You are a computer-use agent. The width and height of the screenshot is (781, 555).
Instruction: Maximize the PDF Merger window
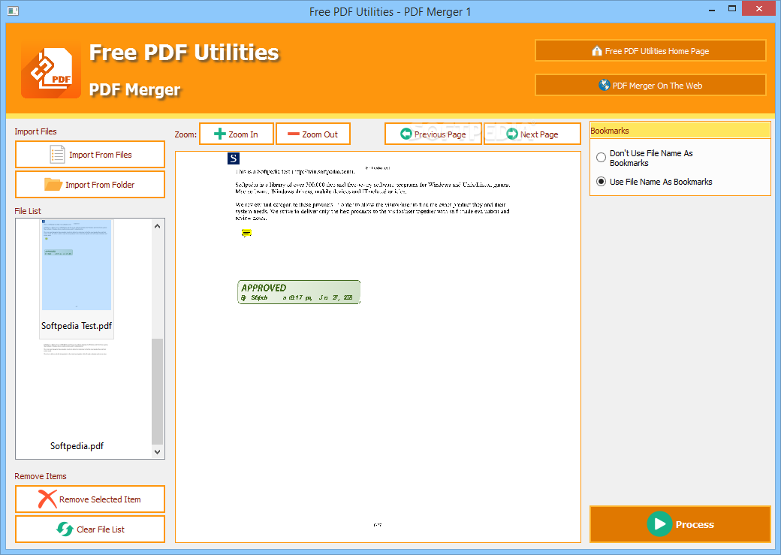point(732,9)
